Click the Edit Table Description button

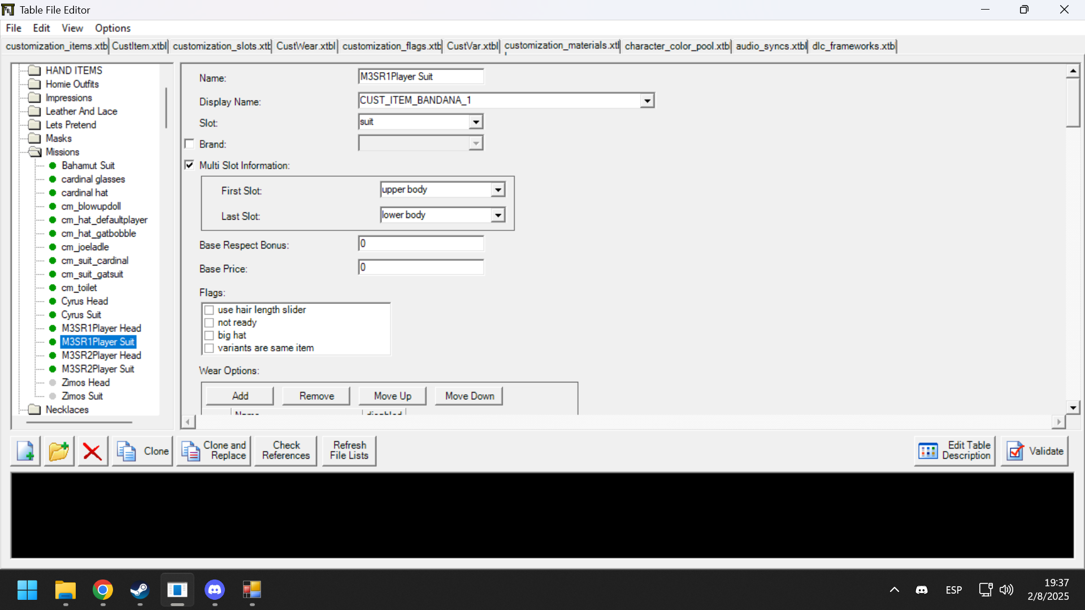point(954,451)
